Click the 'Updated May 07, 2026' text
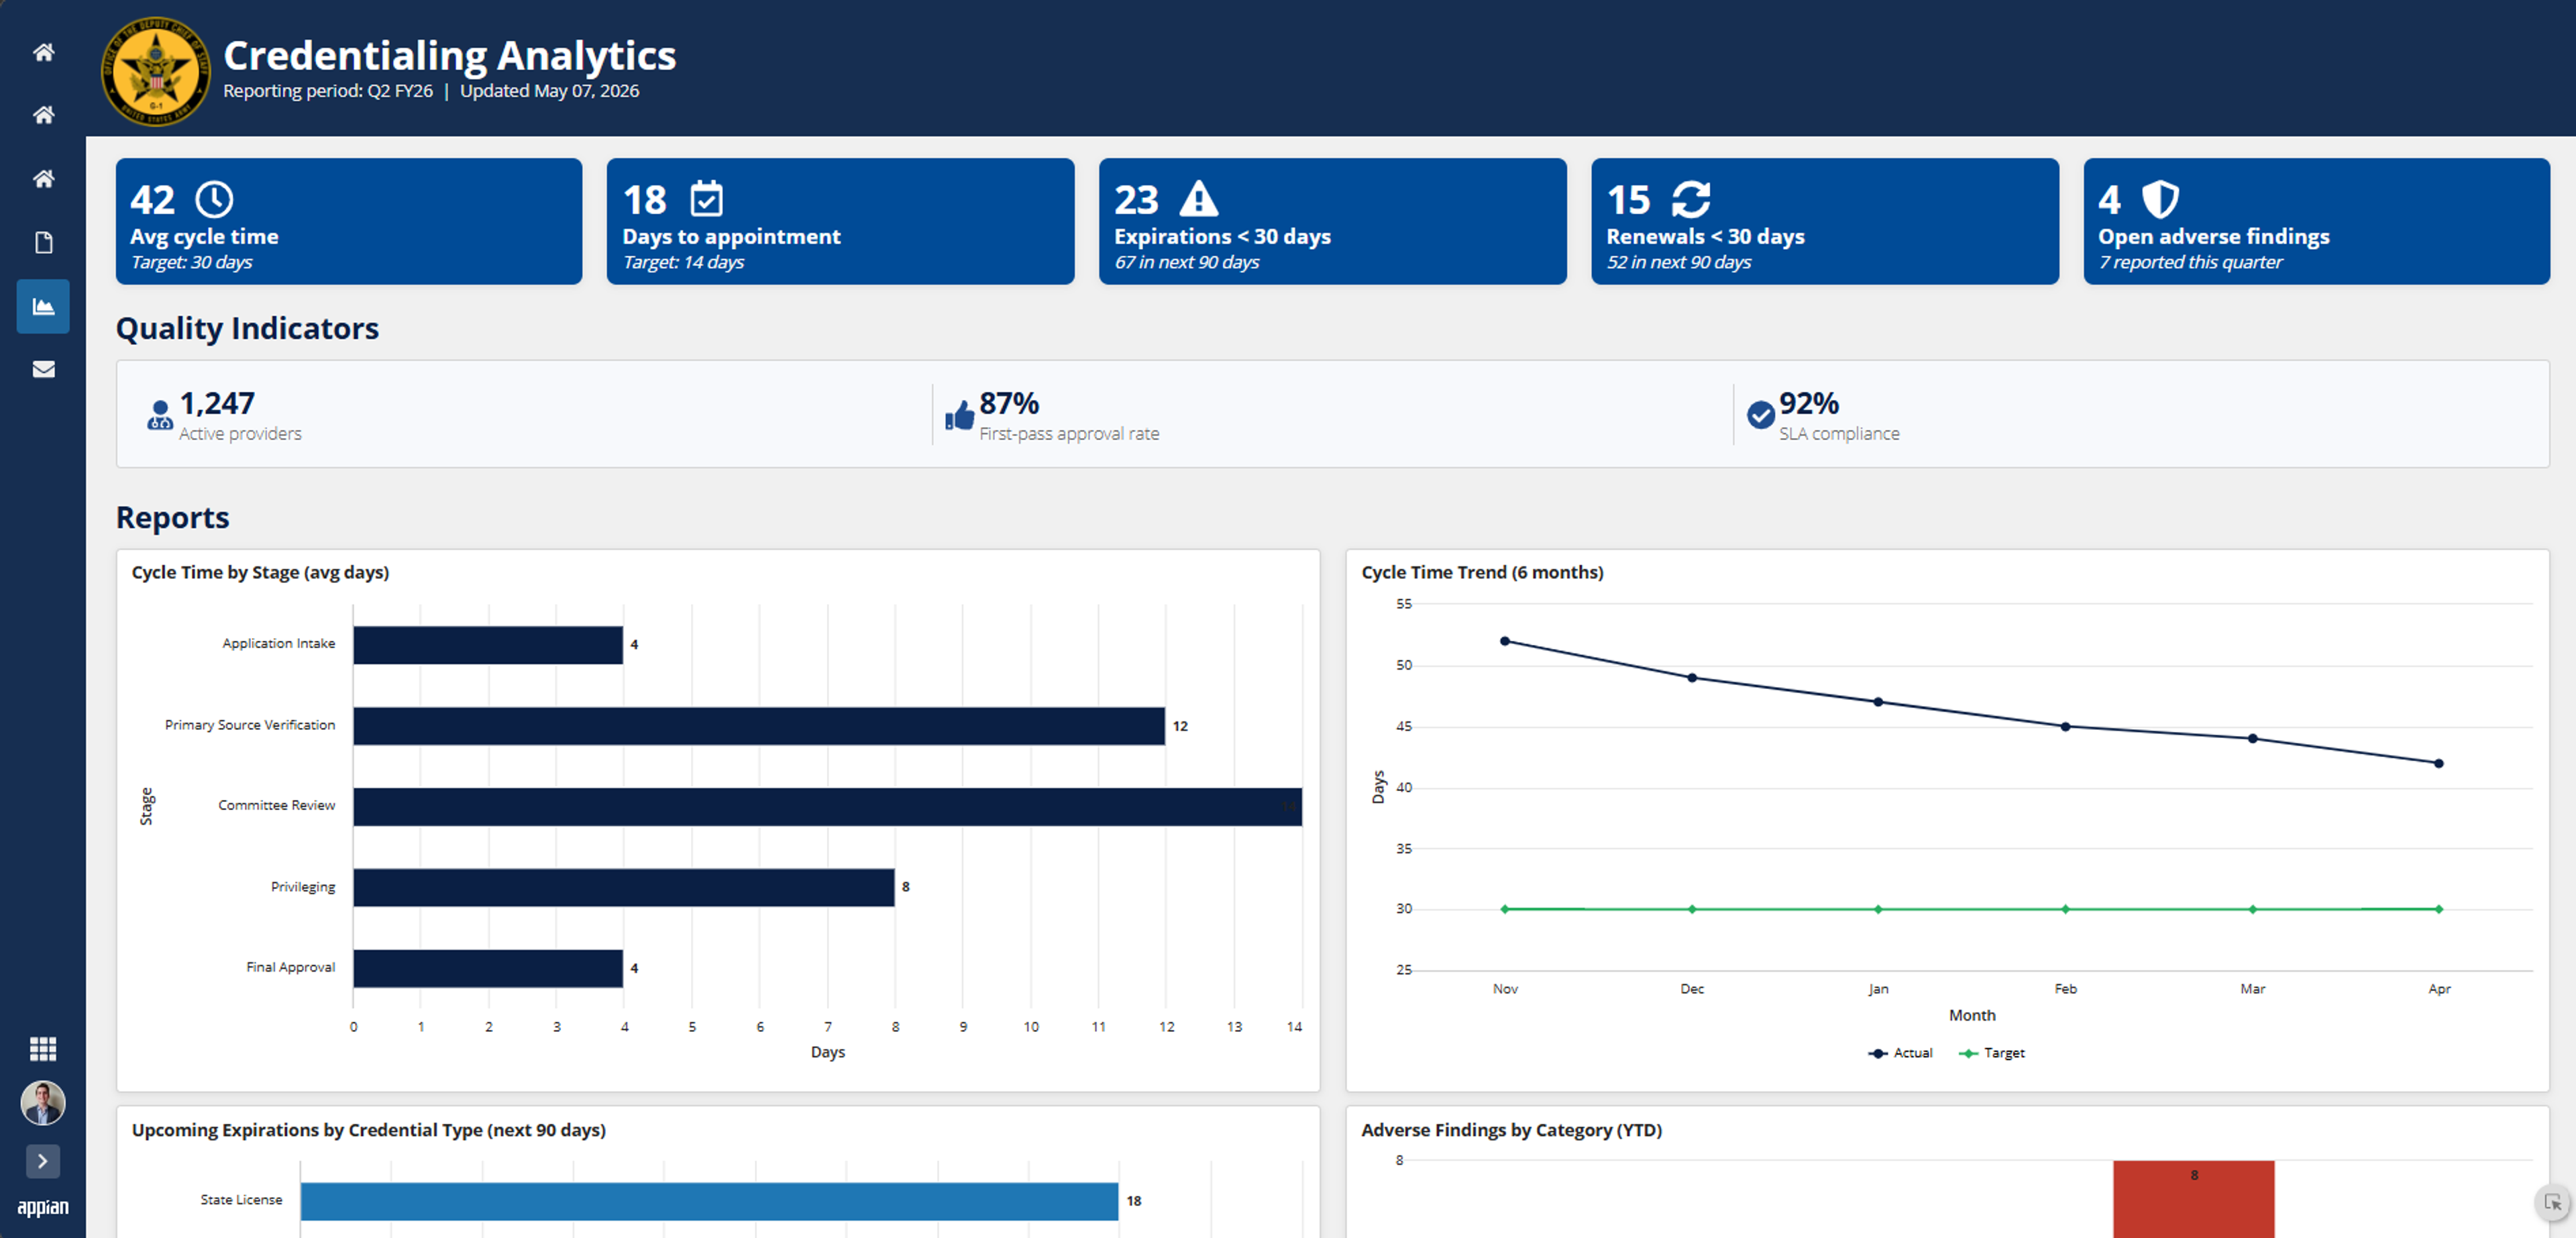 (x=549, y=91)
